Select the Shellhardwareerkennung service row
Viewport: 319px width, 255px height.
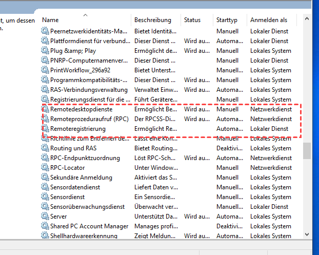click(x=84, y=236)
